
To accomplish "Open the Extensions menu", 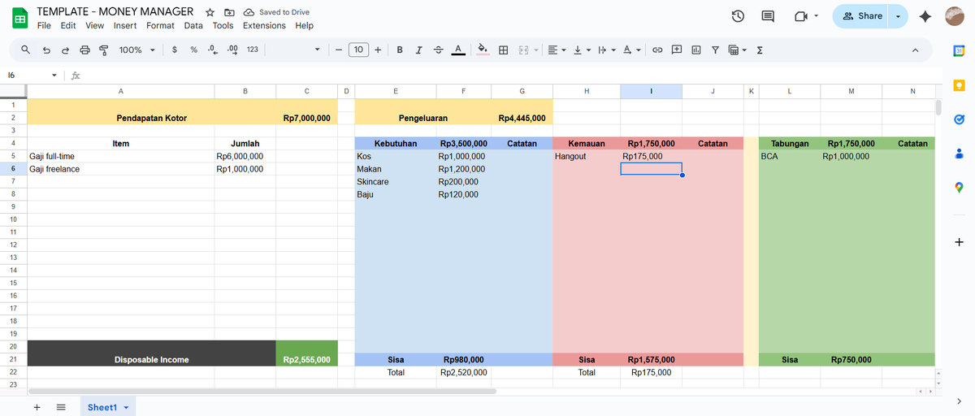I will click(264, 25).
